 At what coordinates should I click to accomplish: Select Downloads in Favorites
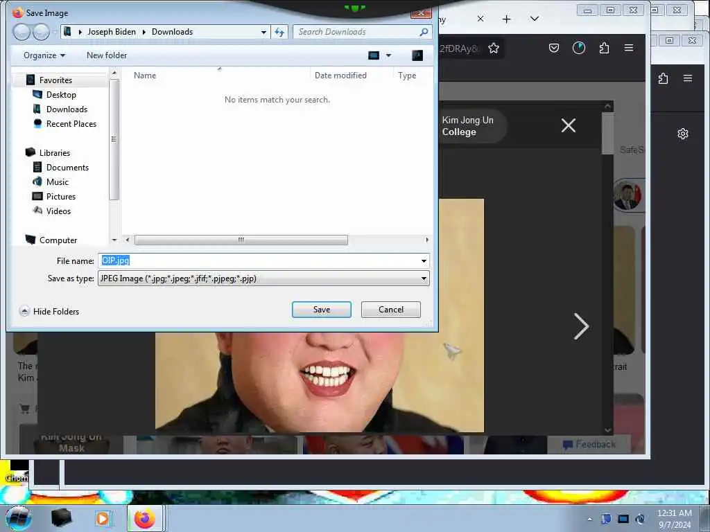coord(67,109)
